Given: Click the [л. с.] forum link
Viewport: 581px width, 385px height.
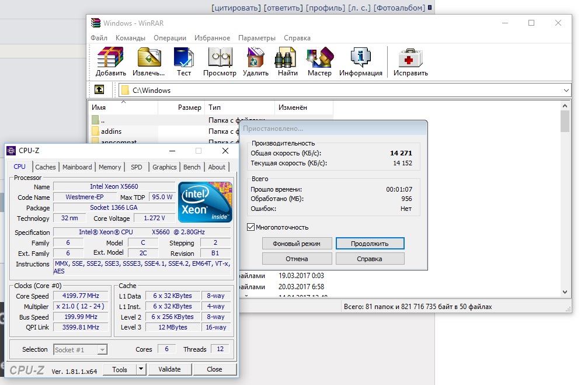Looking at the screenshot, I should pyautogui.click(x=360, y=8).
